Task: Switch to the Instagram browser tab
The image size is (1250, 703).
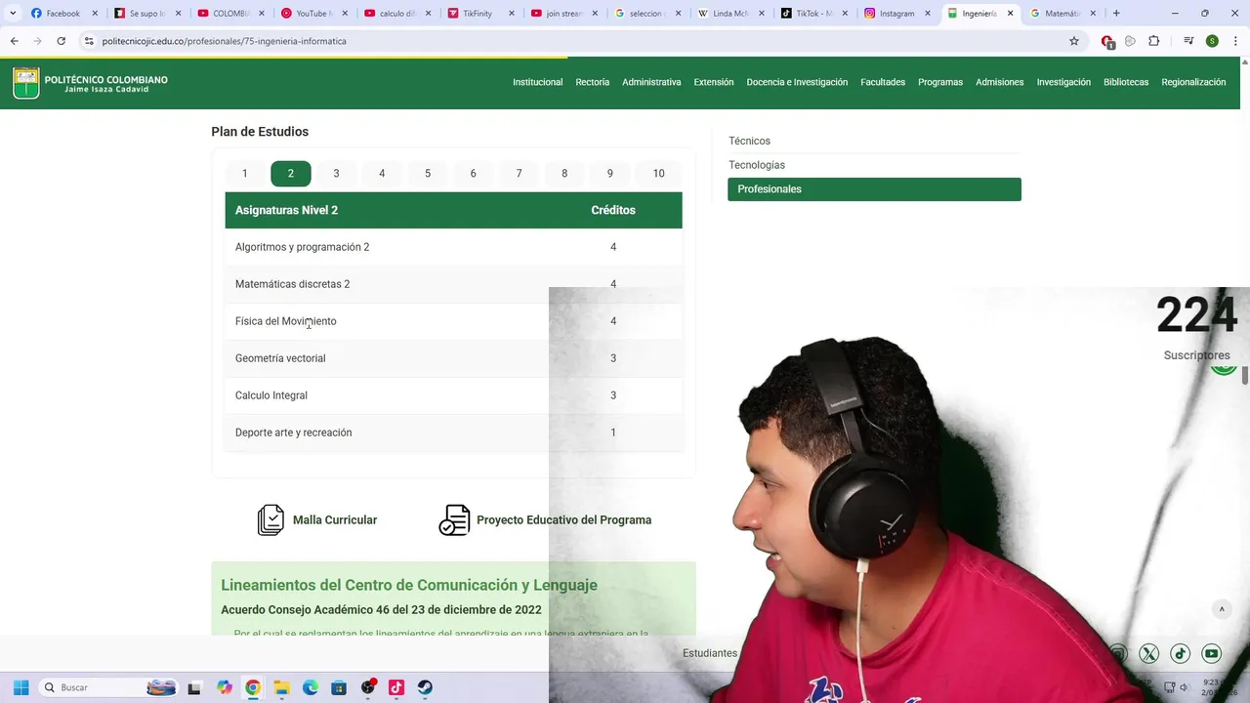Action: [896, 14]
